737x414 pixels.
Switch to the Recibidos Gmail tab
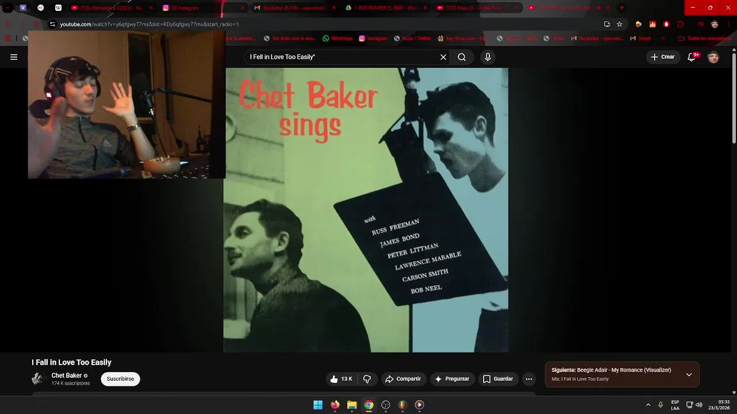tap(295, 7)
